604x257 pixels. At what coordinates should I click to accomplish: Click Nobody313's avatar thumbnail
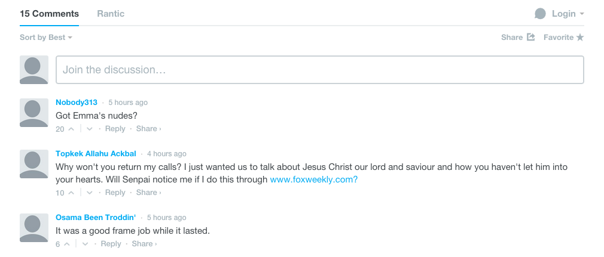(34, 113)
